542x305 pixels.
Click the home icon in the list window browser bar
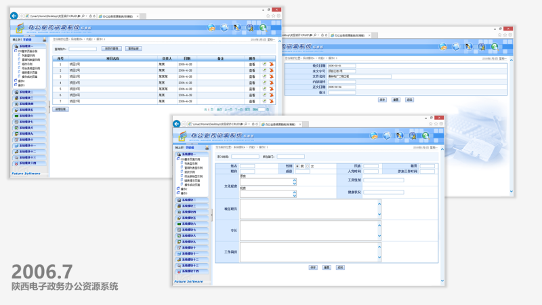(268, 16)
